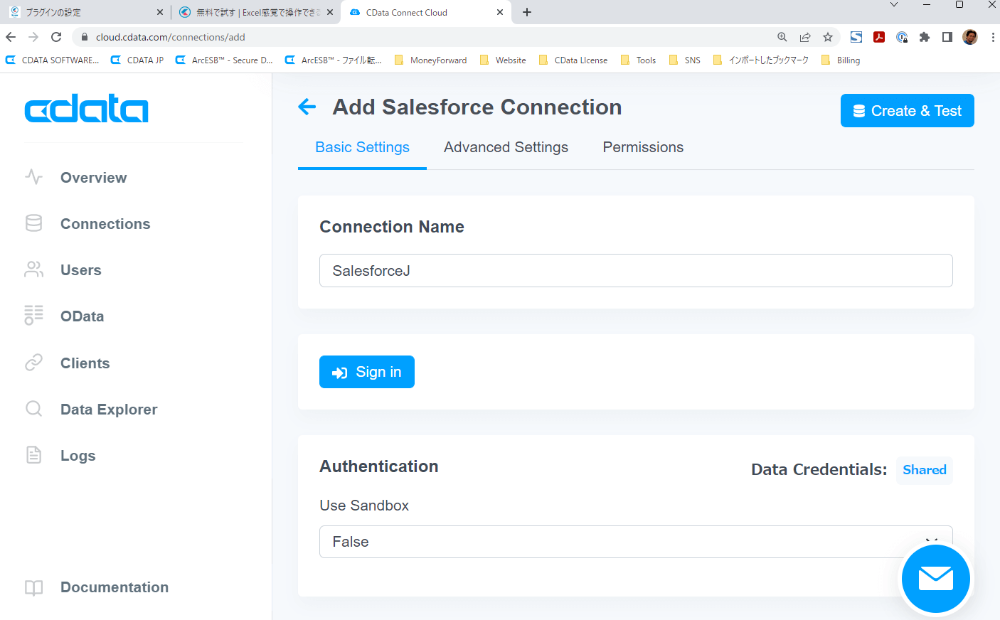
Task: Open the browser extensions puzzle icon
Action: tap(925, 37)
